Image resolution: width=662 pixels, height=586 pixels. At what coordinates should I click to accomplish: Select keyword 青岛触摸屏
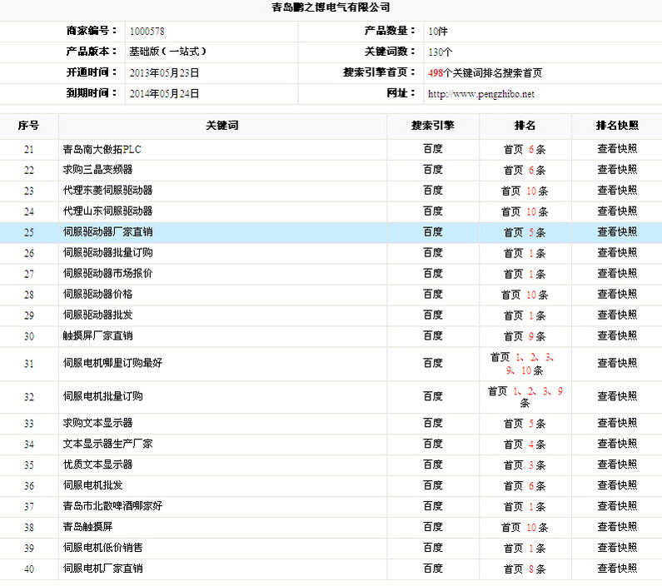coord(87,527)
